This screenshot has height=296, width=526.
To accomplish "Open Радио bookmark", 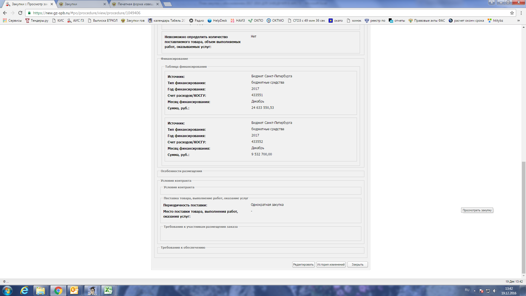I will click(196, 21).
